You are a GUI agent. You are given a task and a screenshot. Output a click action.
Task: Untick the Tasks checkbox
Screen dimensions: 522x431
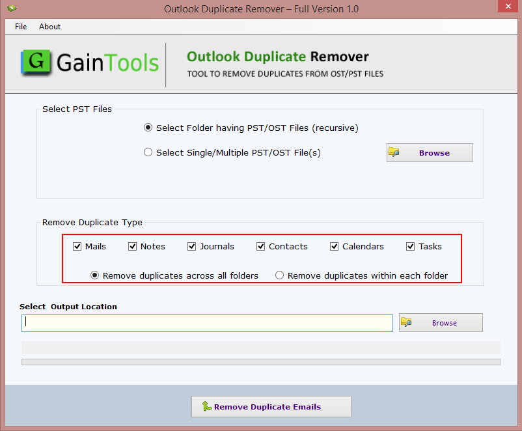pos(411,246)
